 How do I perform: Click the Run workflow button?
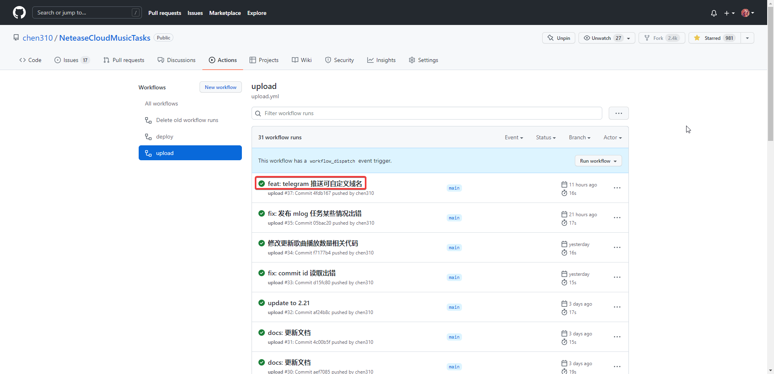[x=598, y=161]
